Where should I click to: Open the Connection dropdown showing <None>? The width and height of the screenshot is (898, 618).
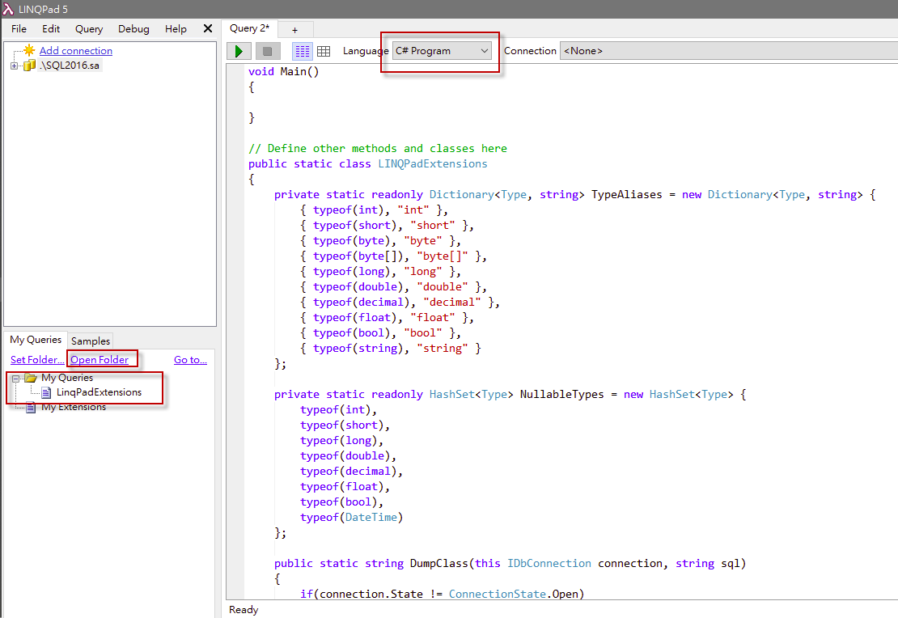728,51
